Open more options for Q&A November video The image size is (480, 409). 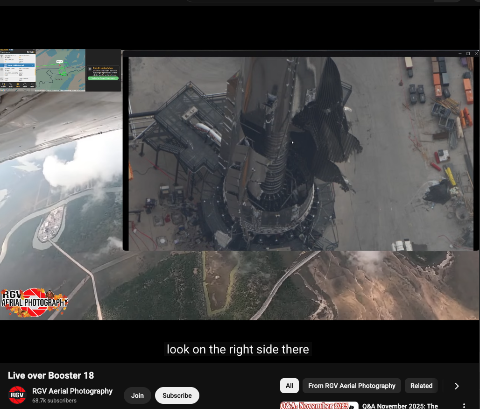coord(464,406)
